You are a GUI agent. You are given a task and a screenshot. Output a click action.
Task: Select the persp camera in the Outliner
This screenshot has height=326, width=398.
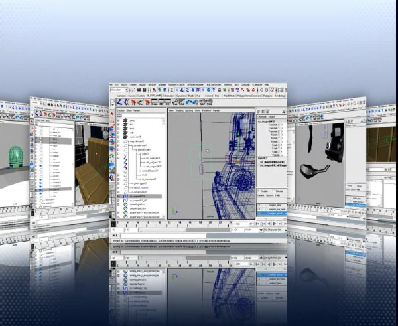[133, 120]
